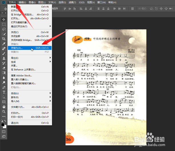Viewport: 175px width, 151px height.
Task: Select the Rectangular Marquee tool
Action: click(4, 24)
